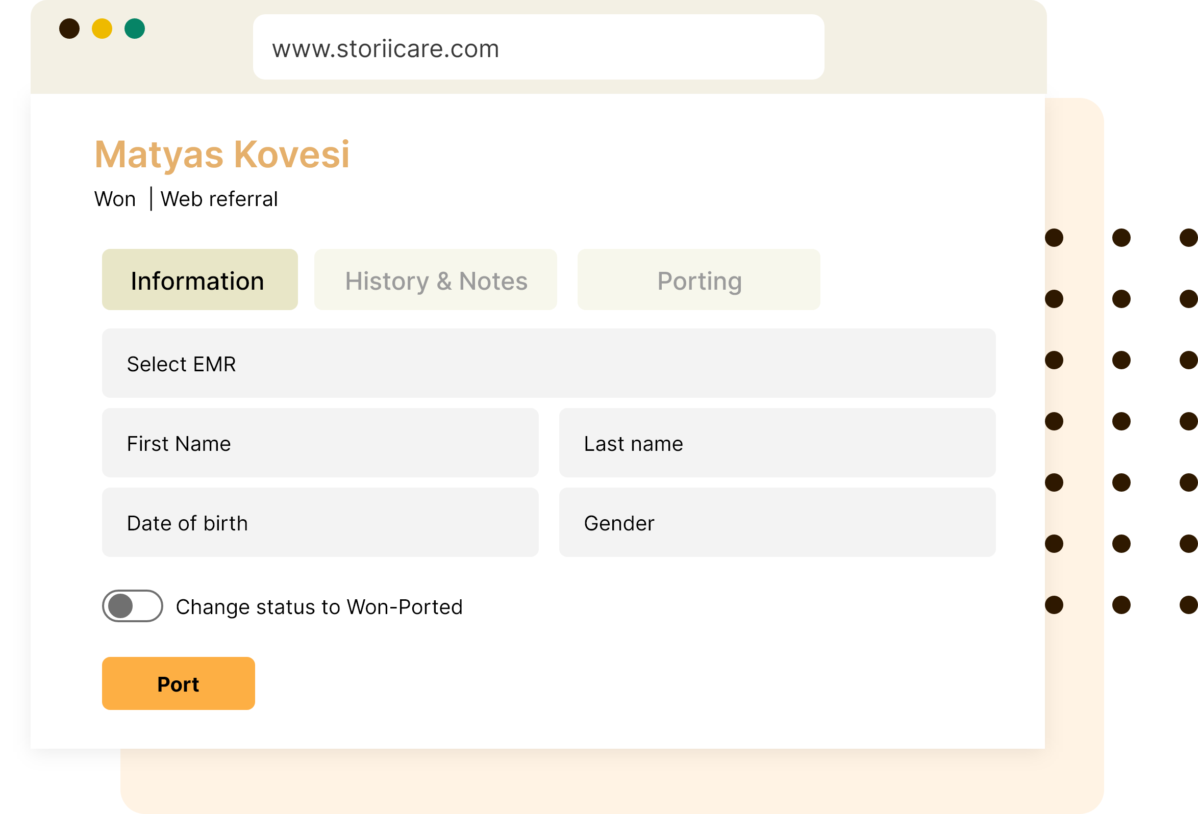The height and width of the screenshot is (814, 1198).
Task: Focus the www.storiicare.com address bar
Action: pos(538,47)
